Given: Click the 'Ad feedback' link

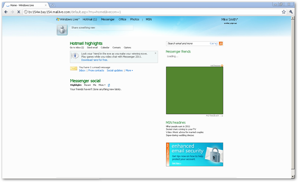Looking at the screenshot, I should point(213,115).
